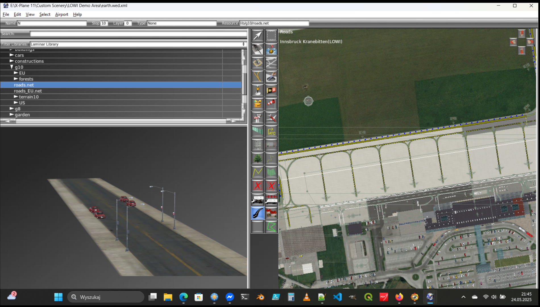Viewport: 540px width, 307px height.
Task: Expand the constructions folder
Action: 12,61
